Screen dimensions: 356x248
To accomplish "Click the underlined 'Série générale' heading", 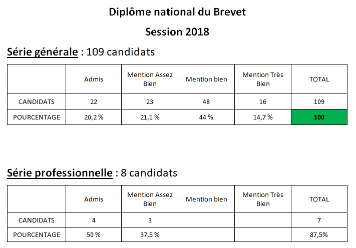I will (x=43, y=52).
